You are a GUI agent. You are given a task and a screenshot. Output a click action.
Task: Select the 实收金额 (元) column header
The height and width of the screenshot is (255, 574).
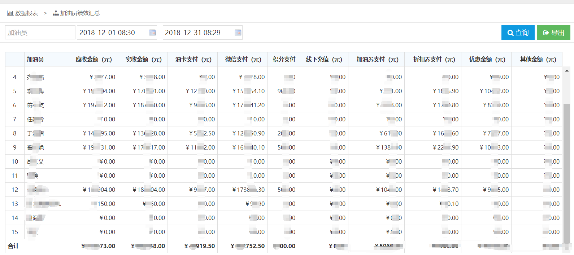pyautogui.click(x=143, y=59)
